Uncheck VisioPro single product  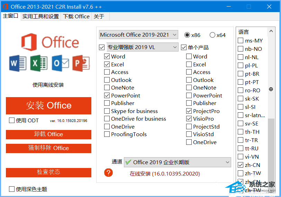pos(189,119)
